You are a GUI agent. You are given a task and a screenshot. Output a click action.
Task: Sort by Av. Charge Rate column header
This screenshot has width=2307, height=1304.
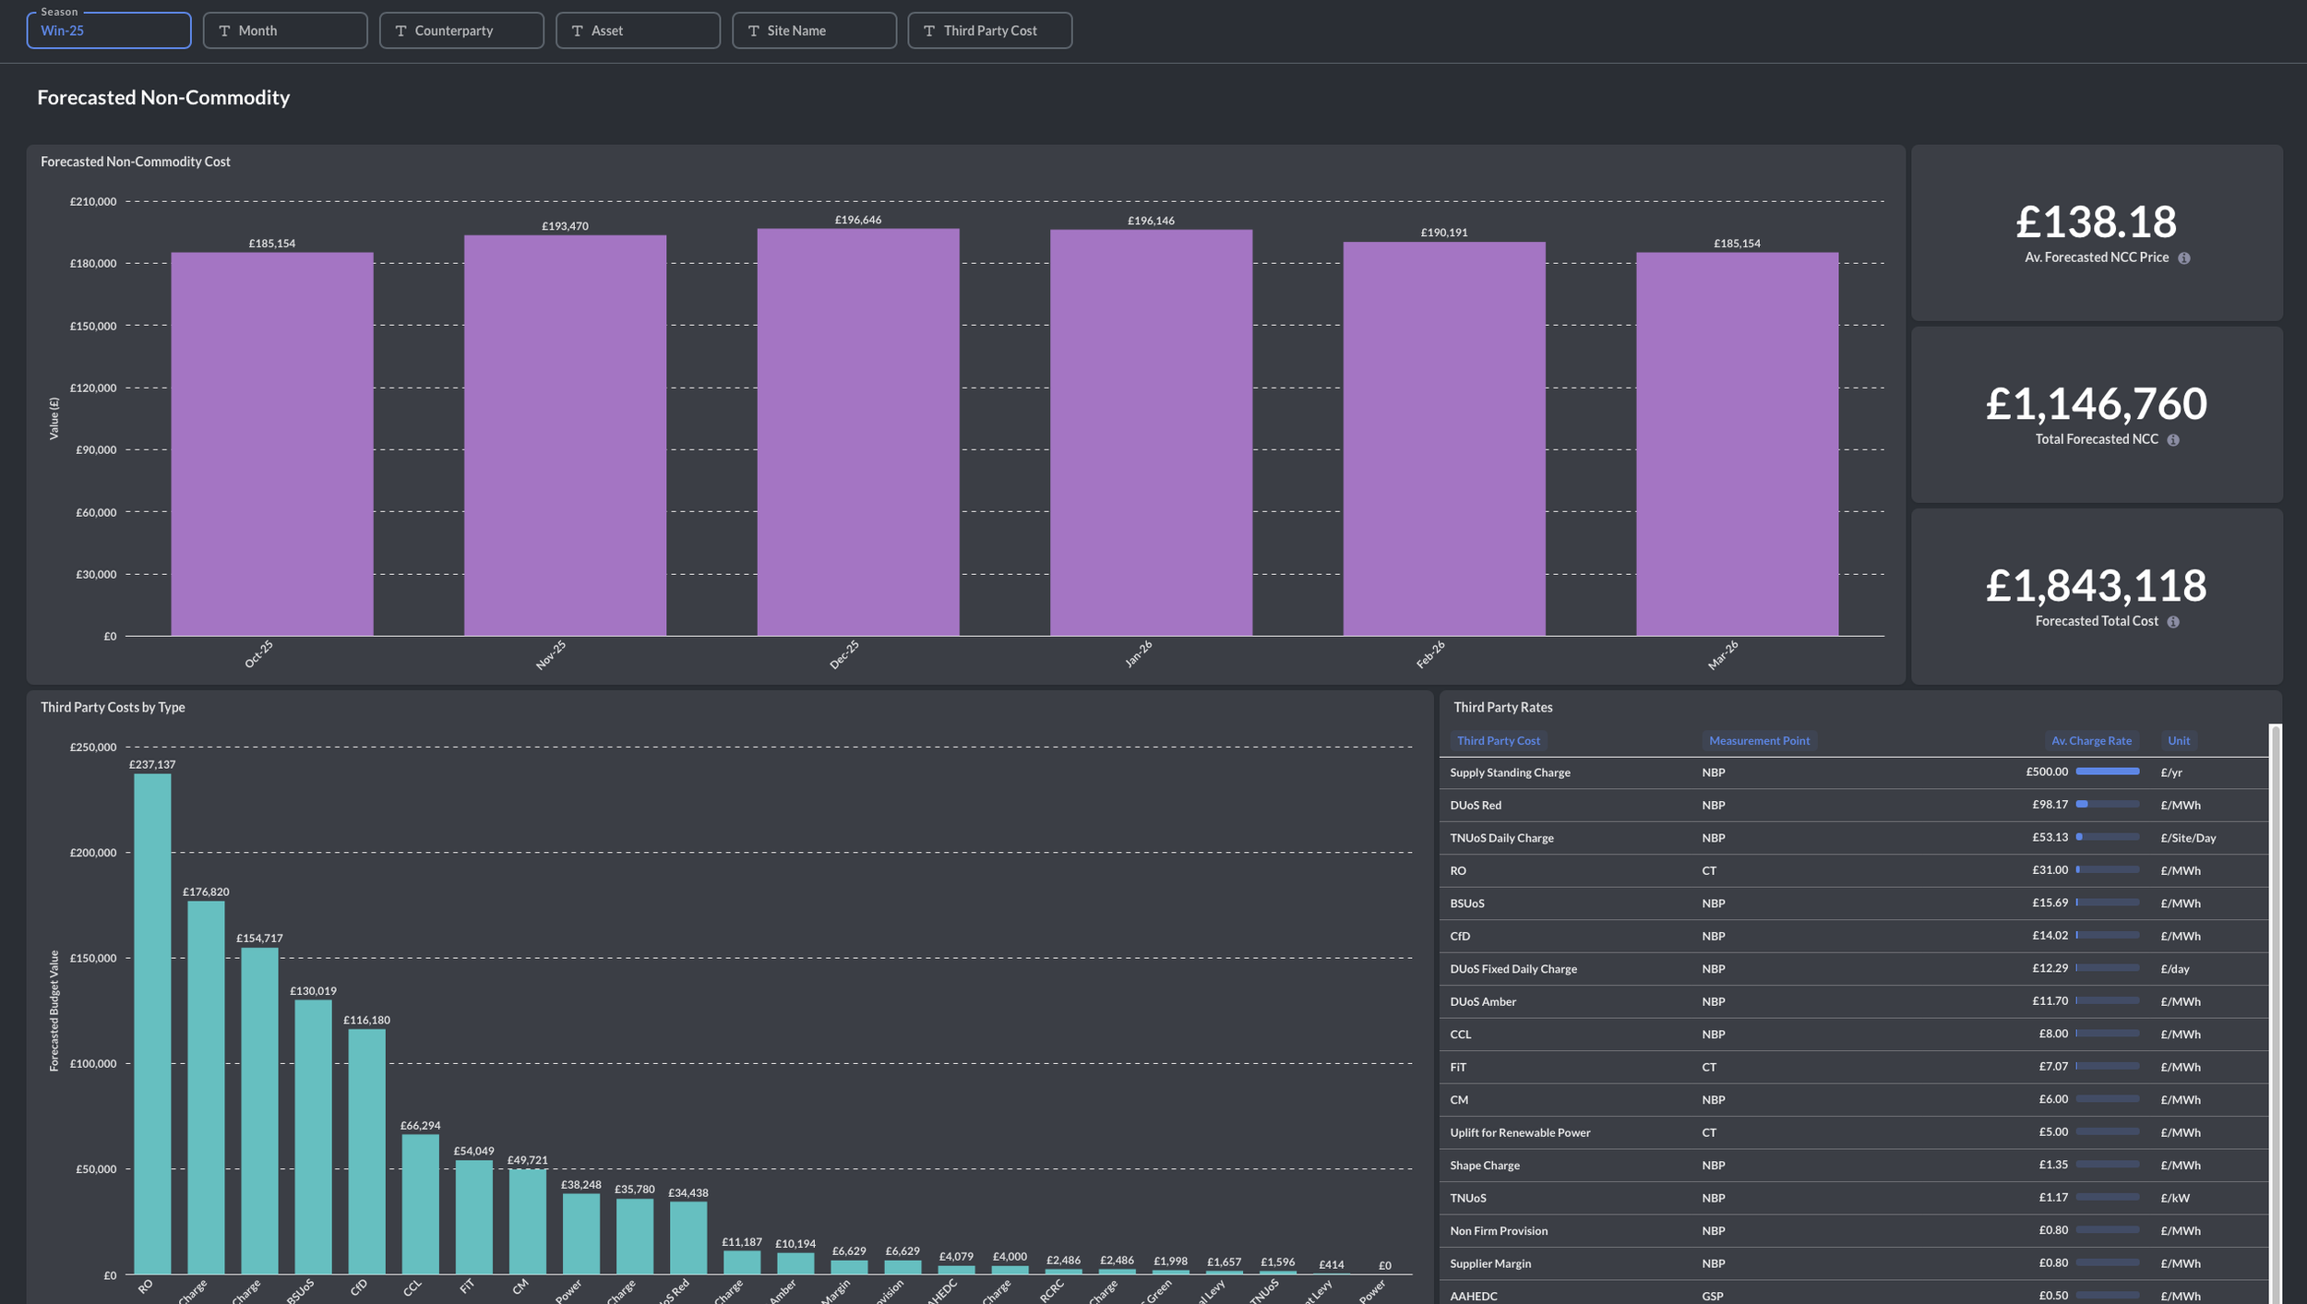click(2090, 741)
